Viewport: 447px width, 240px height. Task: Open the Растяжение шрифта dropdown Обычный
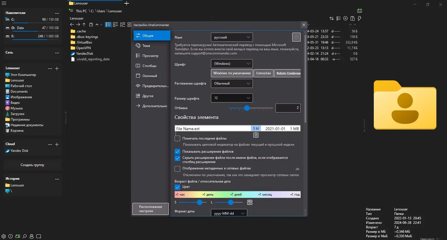coord(232,83)
